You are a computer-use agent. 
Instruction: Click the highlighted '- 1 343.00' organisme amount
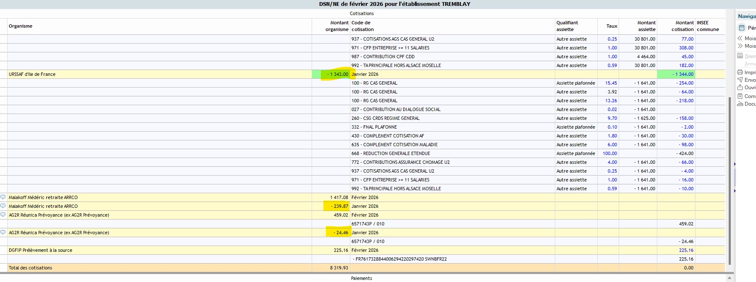click(x=338, y=74)
